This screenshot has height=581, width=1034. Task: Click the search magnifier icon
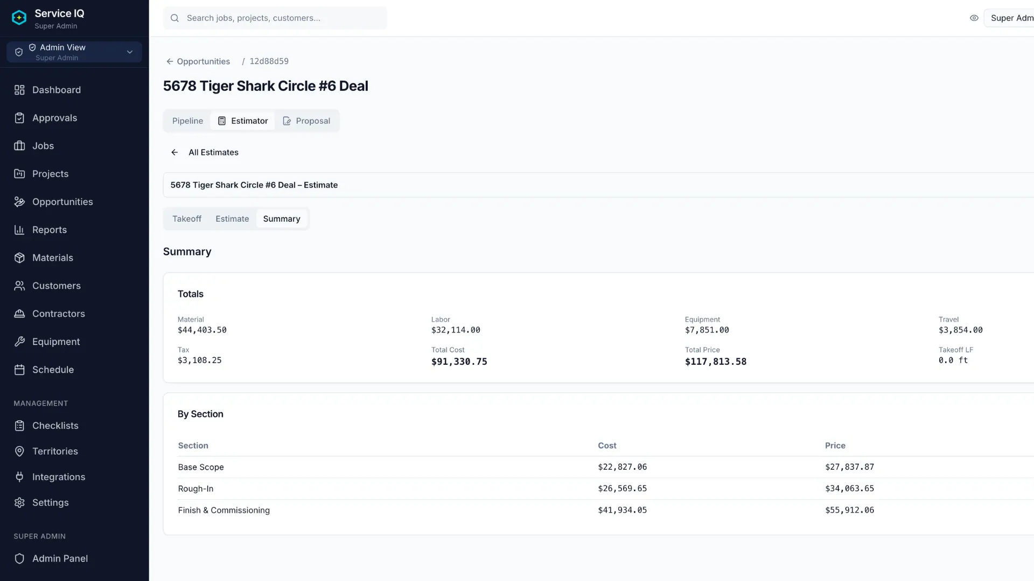(174, 18)
